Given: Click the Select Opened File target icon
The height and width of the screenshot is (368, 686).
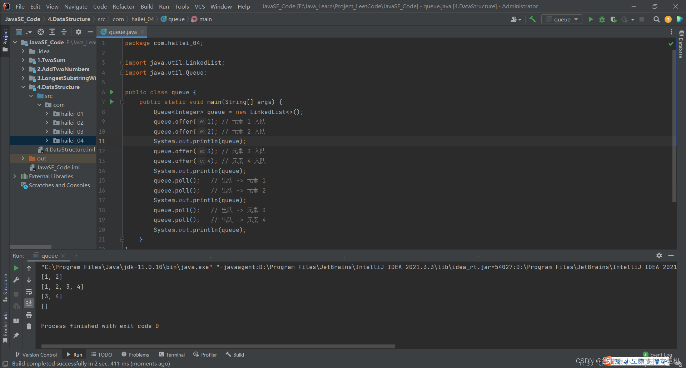Looking at the screenshot, I should point(41,32).
